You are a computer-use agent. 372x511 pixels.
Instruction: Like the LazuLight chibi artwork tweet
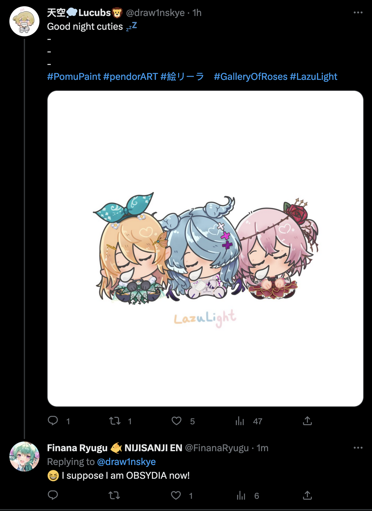pos(177,421)
